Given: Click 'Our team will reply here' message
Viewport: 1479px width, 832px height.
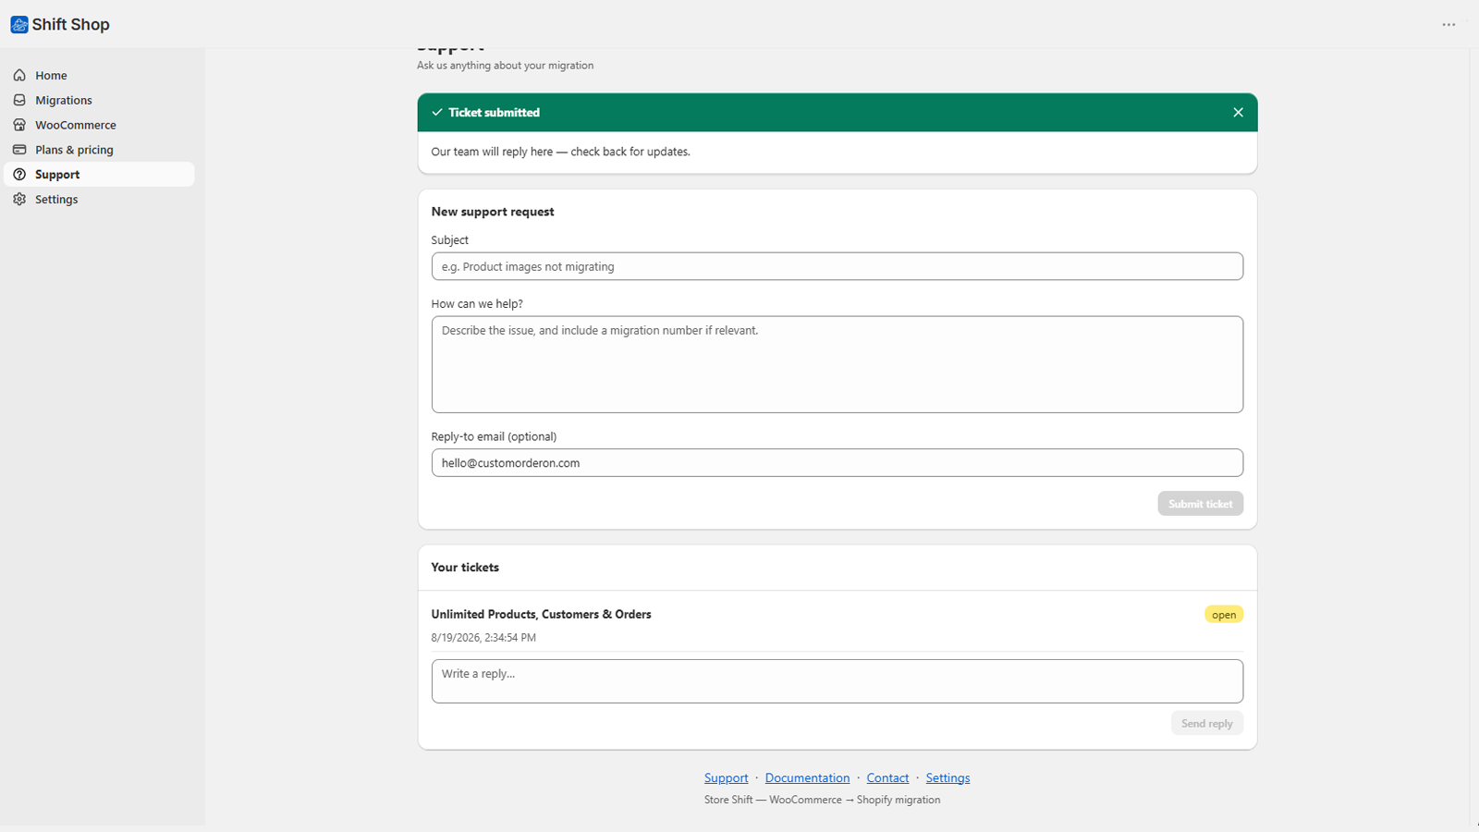Looking at the screenshot, I should pyautogui.click(x=560, y=152).
